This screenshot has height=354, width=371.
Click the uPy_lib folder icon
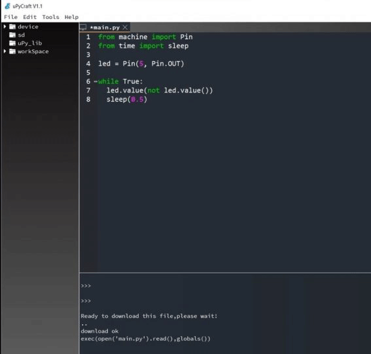[x=12, y=43]
